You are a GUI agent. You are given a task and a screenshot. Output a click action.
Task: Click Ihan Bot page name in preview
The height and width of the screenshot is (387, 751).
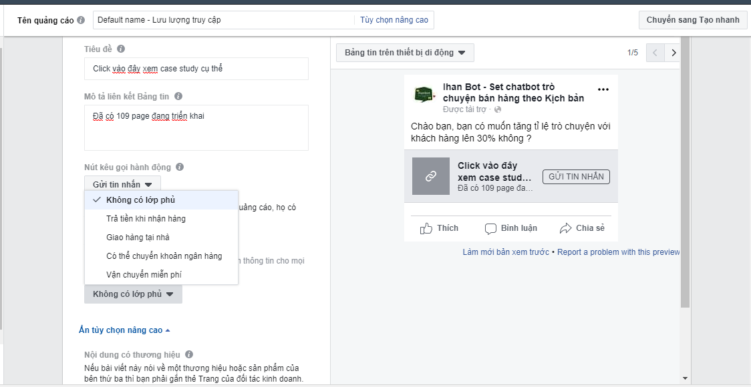click(513, 93)
